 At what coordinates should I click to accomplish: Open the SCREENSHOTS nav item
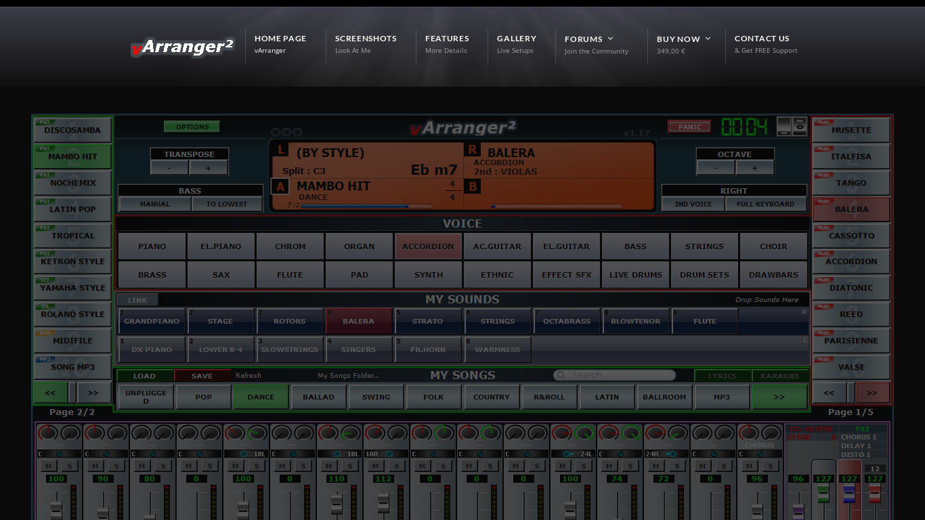366,44
